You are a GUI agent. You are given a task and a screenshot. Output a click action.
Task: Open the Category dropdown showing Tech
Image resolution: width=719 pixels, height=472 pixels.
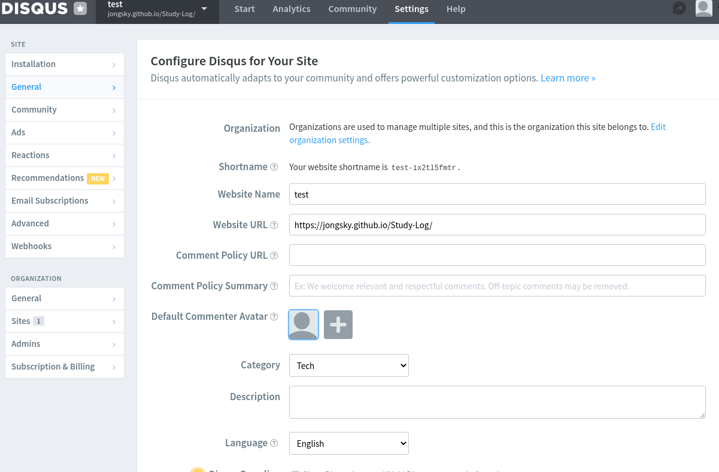349,365
